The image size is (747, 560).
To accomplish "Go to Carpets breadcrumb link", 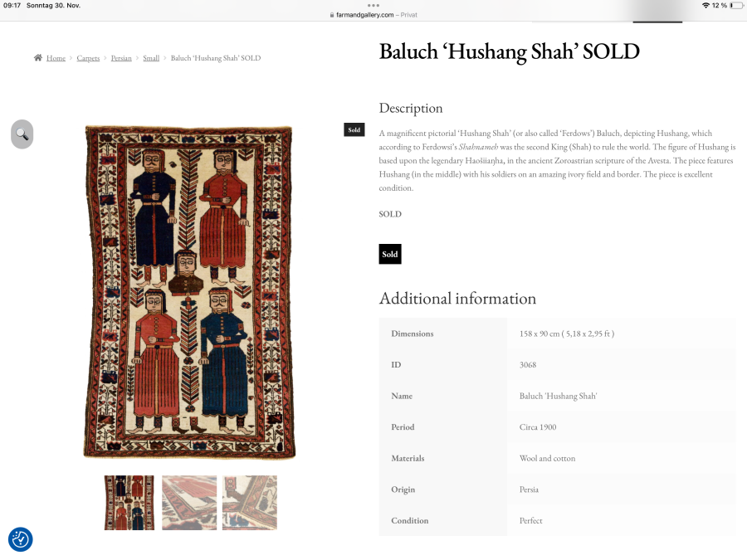I will 88,58.
